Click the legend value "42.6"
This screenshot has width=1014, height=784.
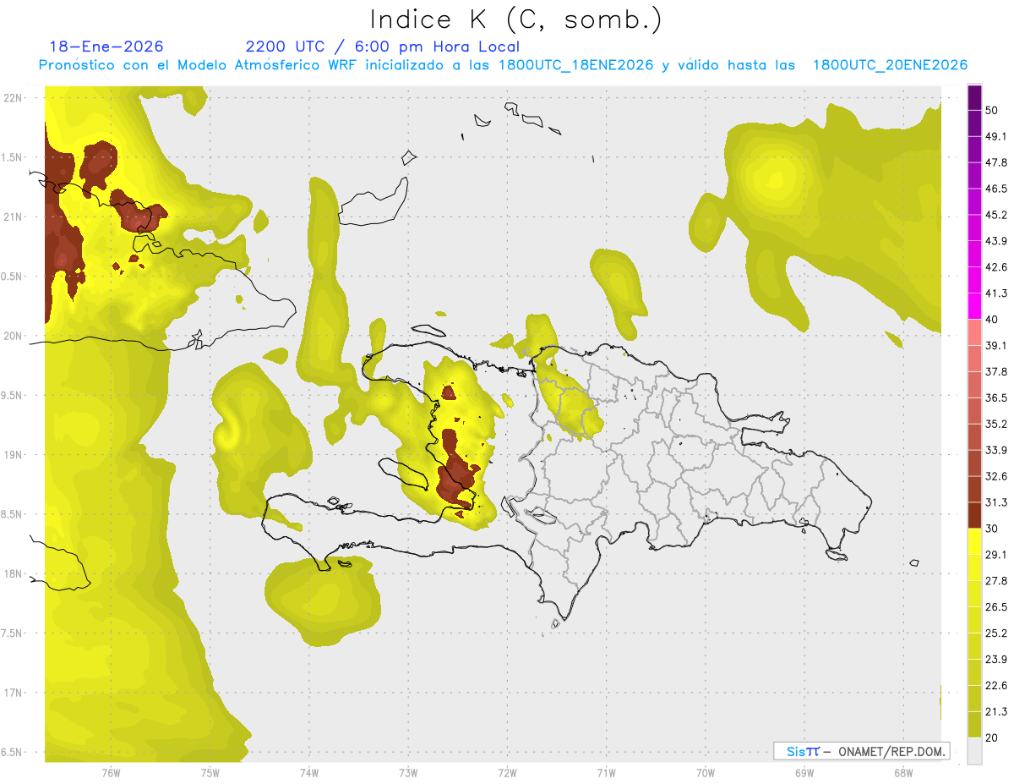tap(996, 267)
